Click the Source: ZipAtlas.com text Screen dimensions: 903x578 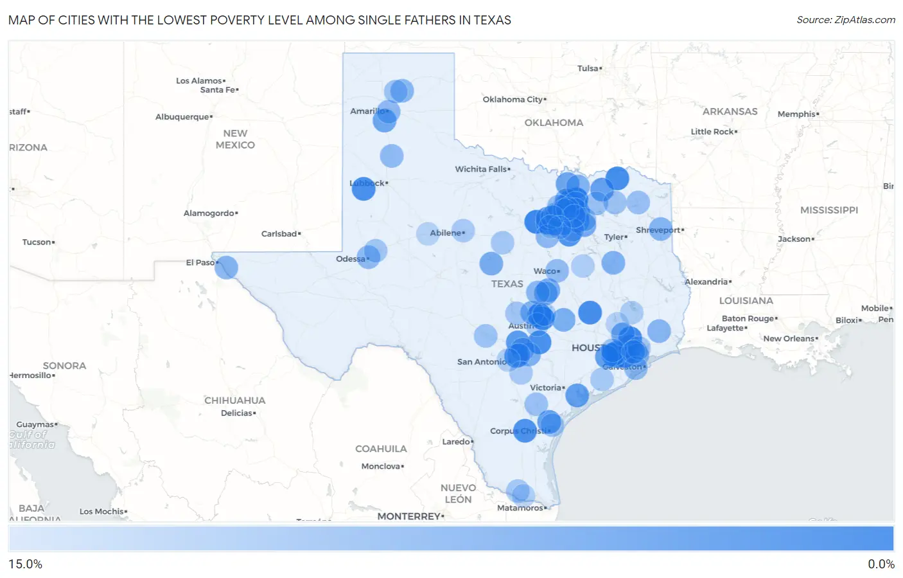pos(846,20)
